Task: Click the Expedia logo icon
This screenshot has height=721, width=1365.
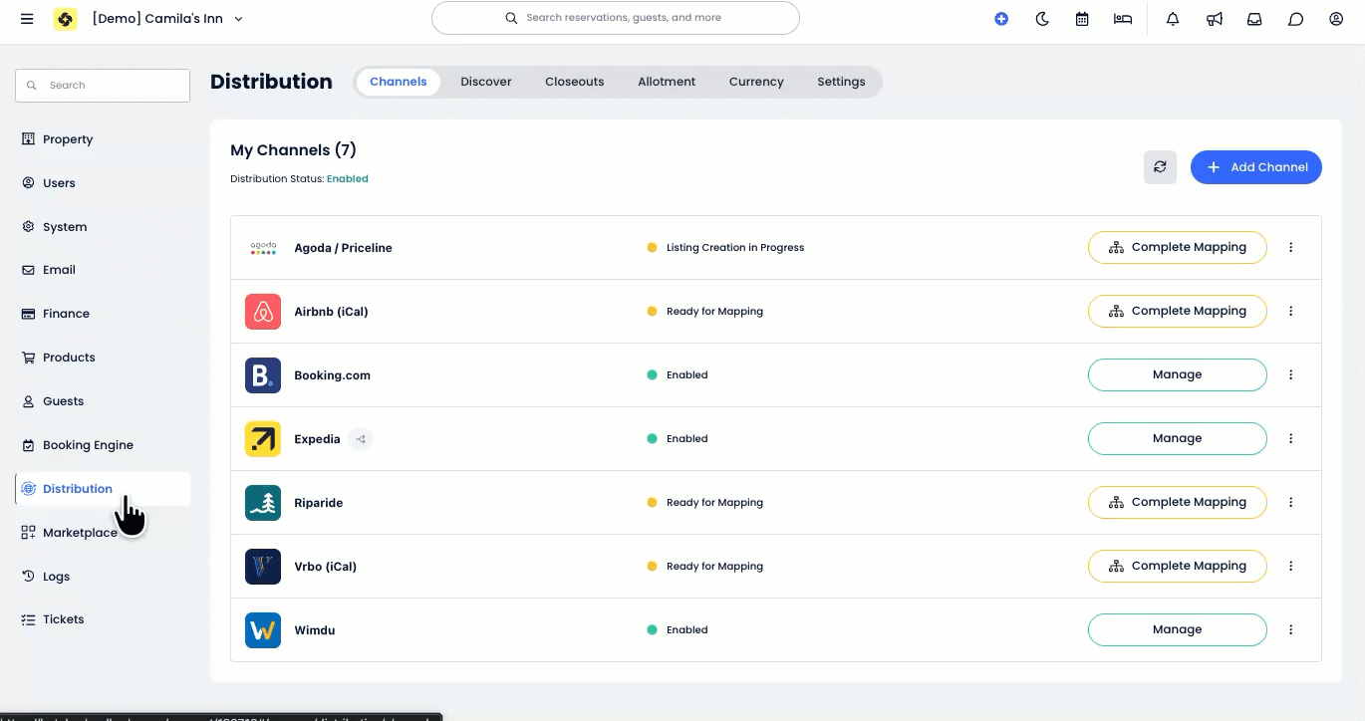Action: [263, 438]
